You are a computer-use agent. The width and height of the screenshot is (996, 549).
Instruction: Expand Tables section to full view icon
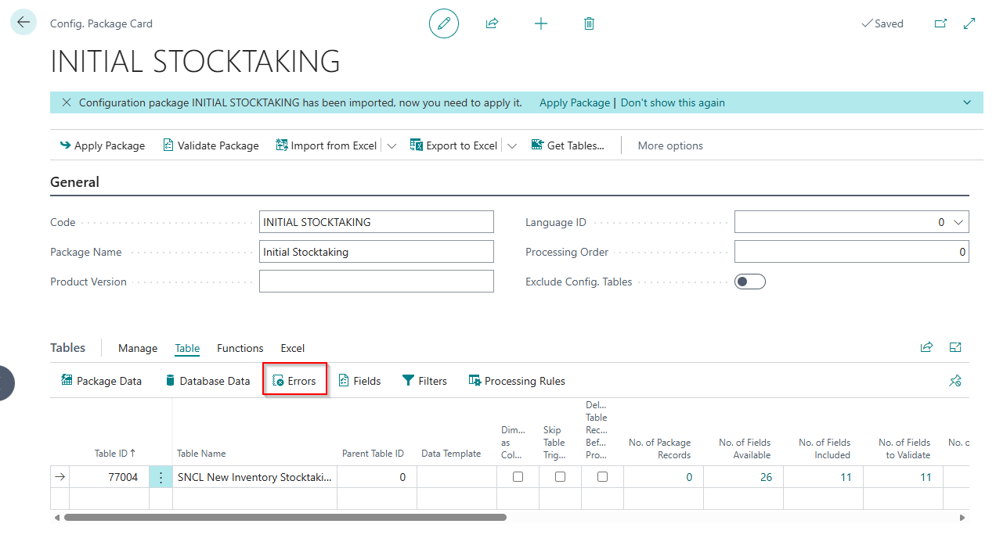(x=955, y=347)
